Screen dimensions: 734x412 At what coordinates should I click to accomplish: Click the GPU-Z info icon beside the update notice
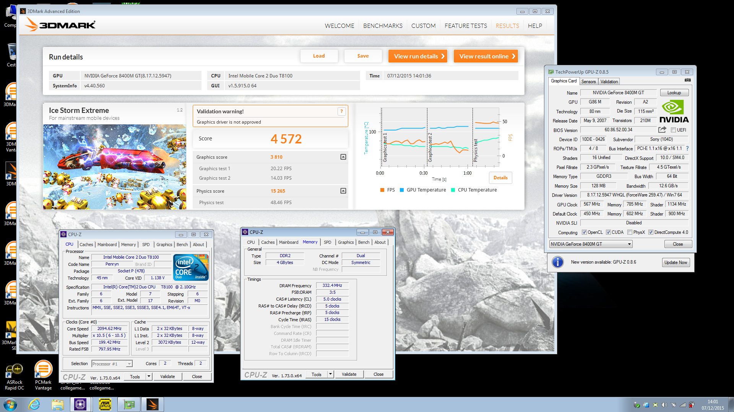tap(558, 262)
